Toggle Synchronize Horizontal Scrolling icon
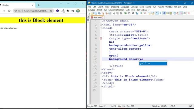194x109 pixels. click(x=152, y=13)
